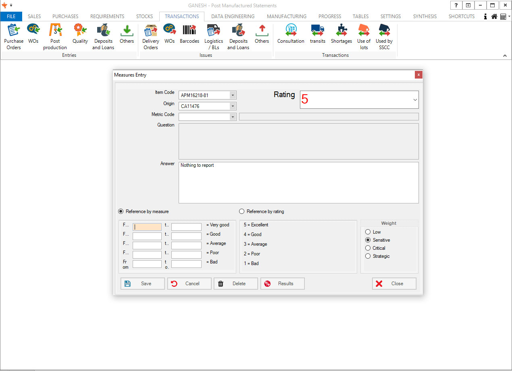Click the Results button

282,284
